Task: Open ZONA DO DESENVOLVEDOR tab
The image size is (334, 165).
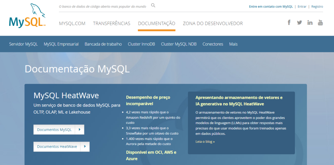Action: [213, 24]
